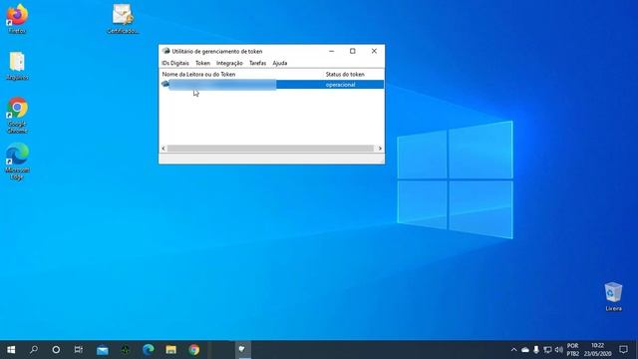
Task: Maximize the token utility window
Action: [353, 51]
